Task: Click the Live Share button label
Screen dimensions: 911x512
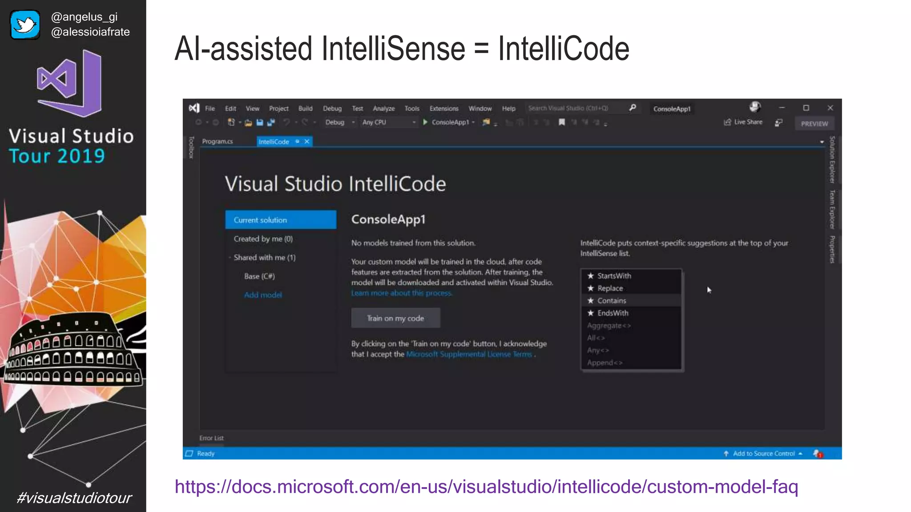Action: point(748,122)
